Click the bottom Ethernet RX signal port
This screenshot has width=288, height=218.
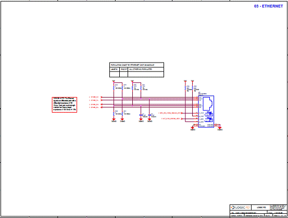click(x=95, y=107)
